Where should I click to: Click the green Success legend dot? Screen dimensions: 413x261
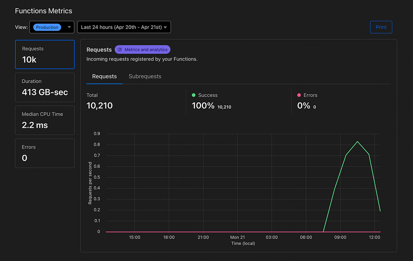pos(194,95)
